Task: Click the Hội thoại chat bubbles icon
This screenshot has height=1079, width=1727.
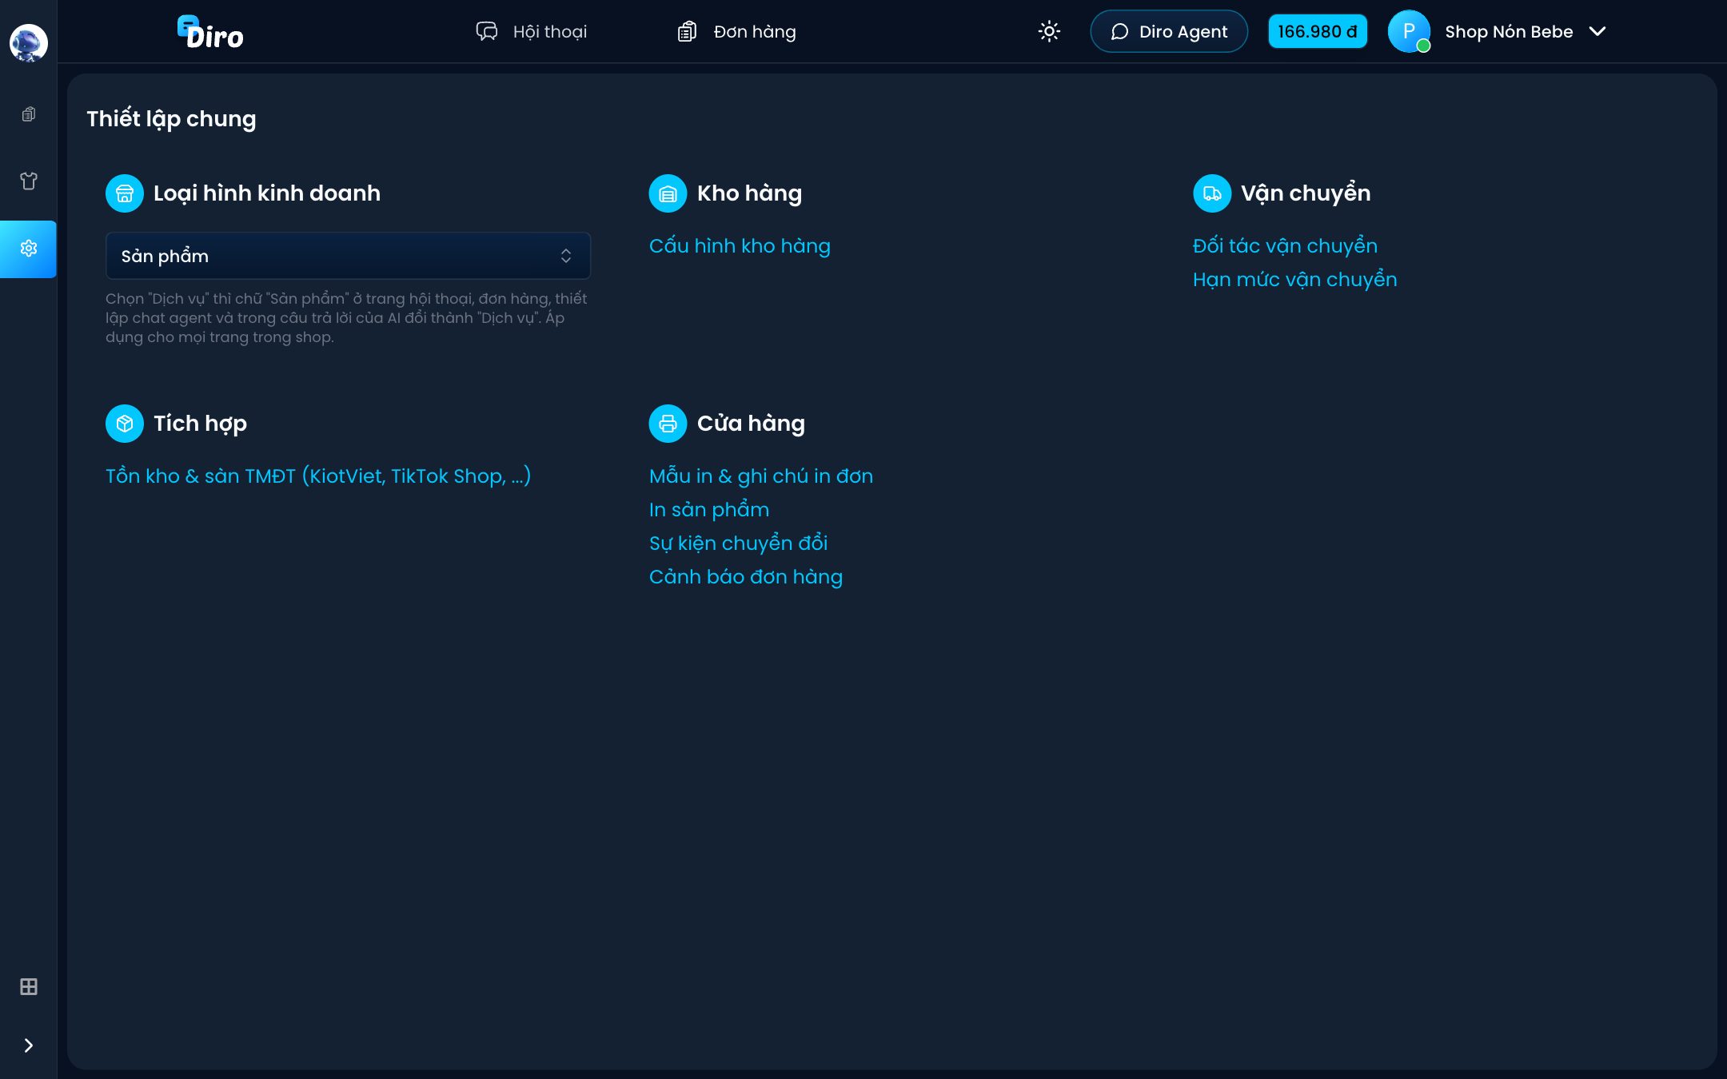Action: tap(487, 31)
